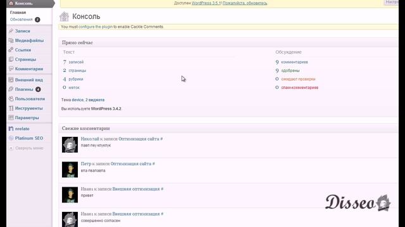Image resolution: width=405 pixels, height=227 pixels.
Task: Click Внешняя оптимизация link above совершенно согласен
Action: (x=136, y=214)
